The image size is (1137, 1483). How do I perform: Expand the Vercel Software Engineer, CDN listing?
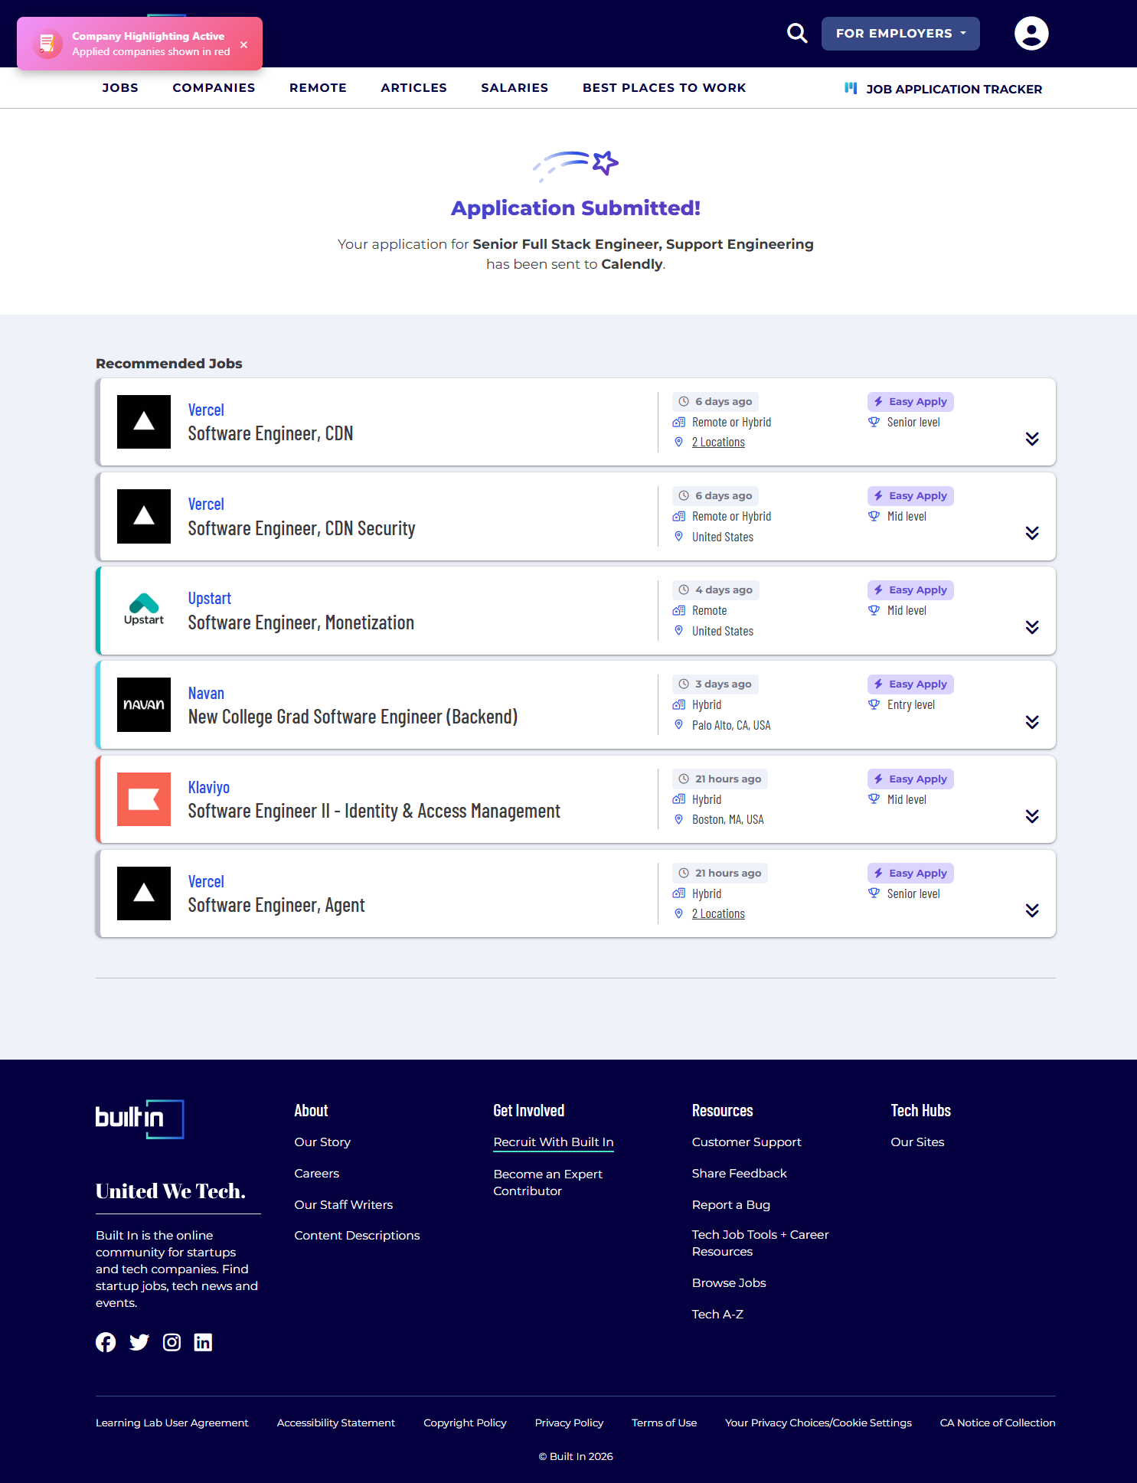(1031, 439)
